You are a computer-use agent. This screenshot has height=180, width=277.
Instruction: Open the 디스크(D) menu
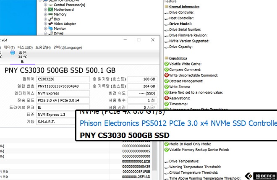pyautogui.click(x=25, y=47)
